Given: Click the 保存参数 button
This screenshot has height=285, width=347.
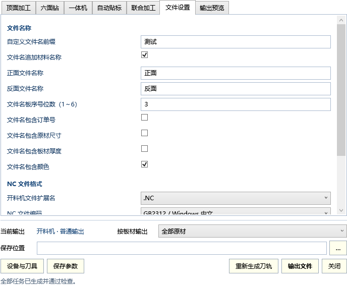Looking at the screenshot, I should tap(66, 266).
